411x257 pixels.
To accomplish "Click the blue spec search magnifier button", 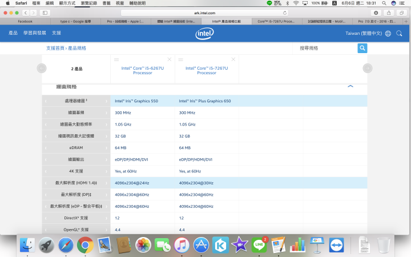I will click(362, 48).
